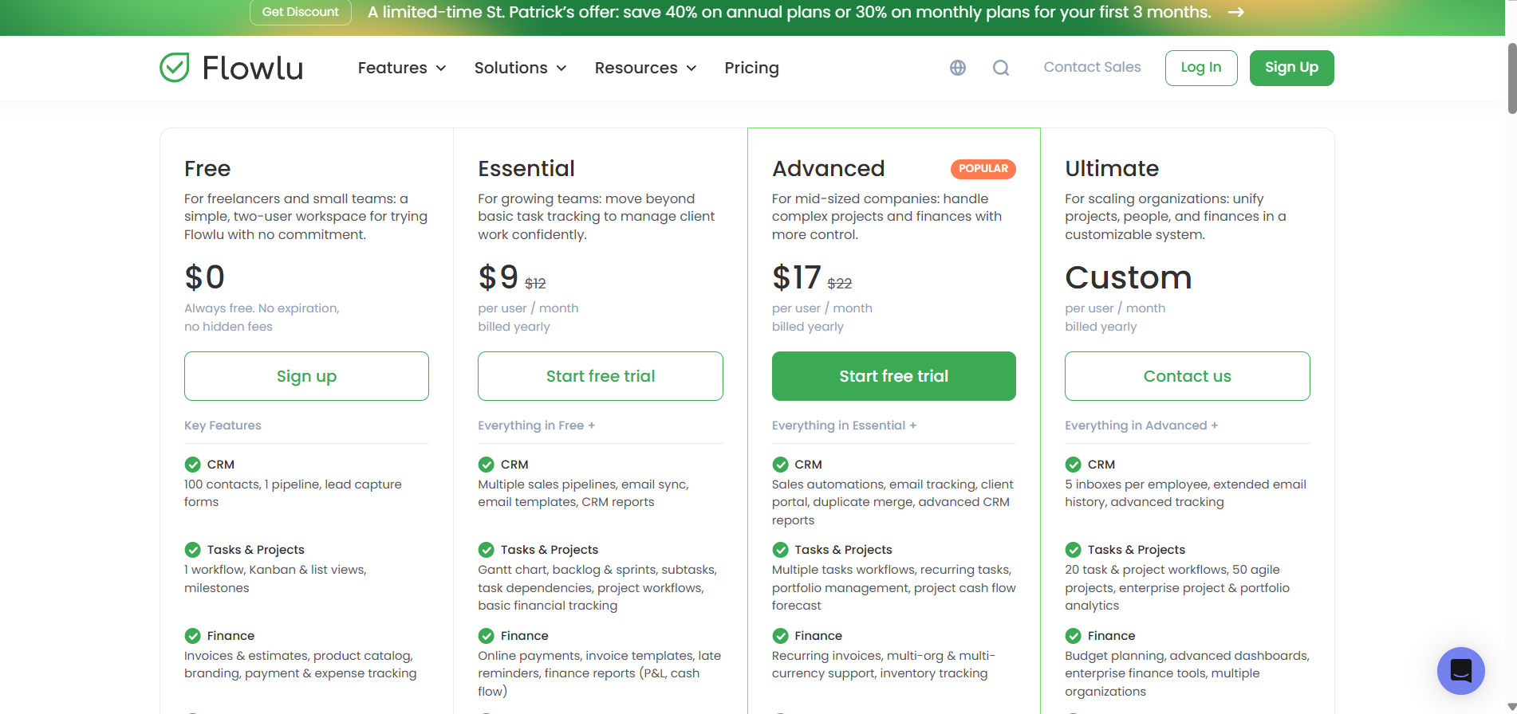Click the Flowlu logo

[x=231, y=68]
